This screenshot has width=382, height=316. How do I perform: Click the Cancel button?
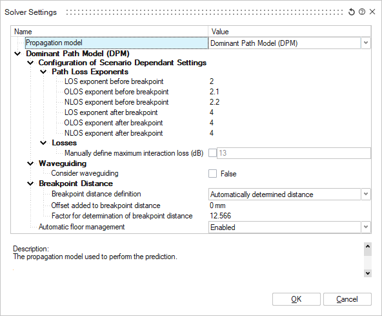[x=347, y=299]
